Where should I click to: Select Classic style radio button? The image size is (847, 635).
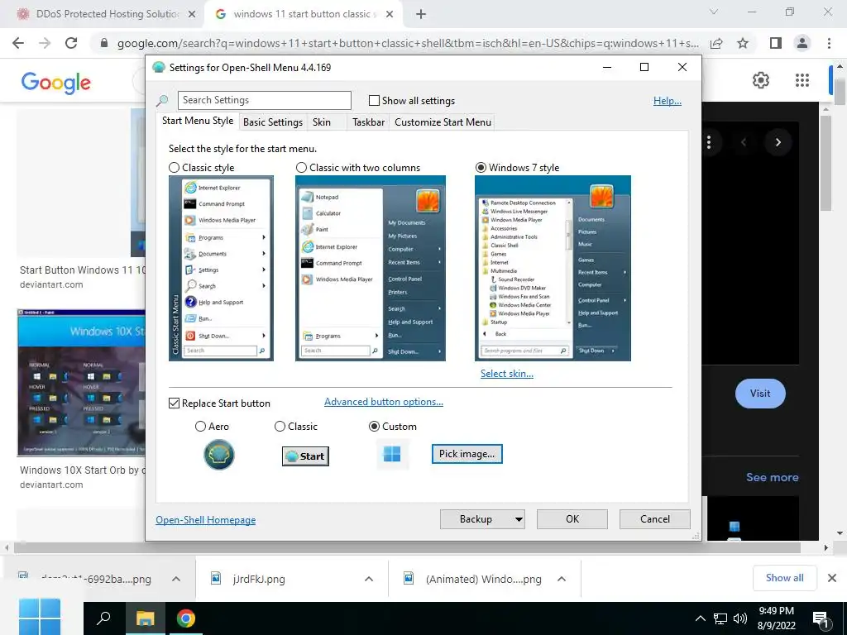(x=174, y=168)
